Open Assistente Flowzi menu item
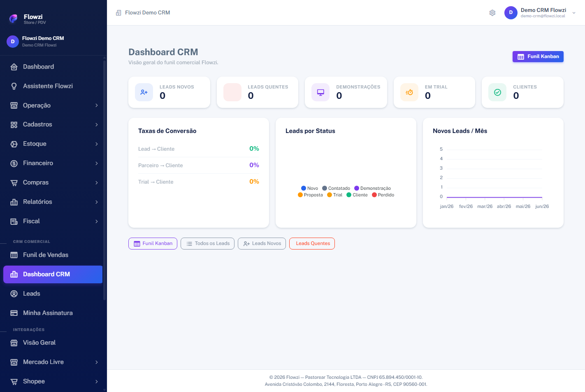 coord(53,86)
